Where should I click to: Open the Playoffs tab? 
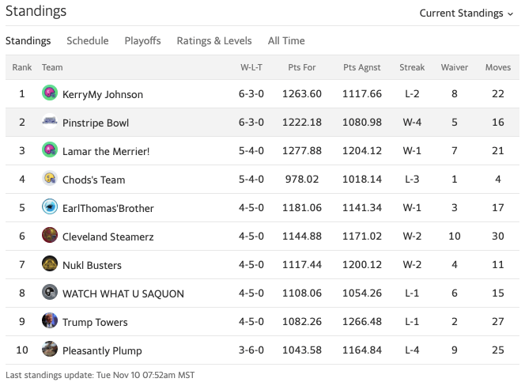pyautogui.click(x=142, y=40)
